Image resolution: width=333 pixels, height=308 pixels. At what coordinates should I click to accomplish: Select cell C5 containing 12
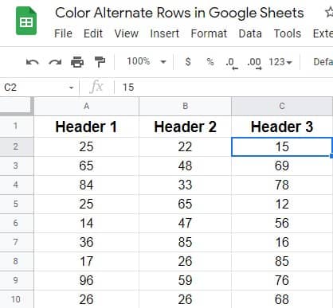(x=282, y=204)
